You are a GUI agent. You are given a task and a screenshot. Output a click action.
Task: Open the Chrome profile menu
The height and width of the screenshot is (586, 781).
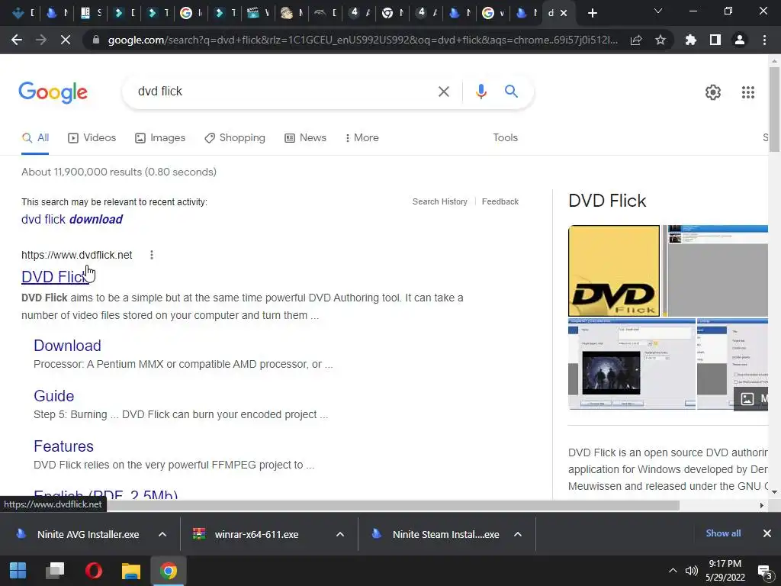[x=740, y=40]
